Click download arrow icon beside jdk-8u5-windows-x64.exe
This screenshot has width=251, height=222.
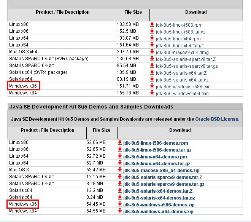click(152, 93)
